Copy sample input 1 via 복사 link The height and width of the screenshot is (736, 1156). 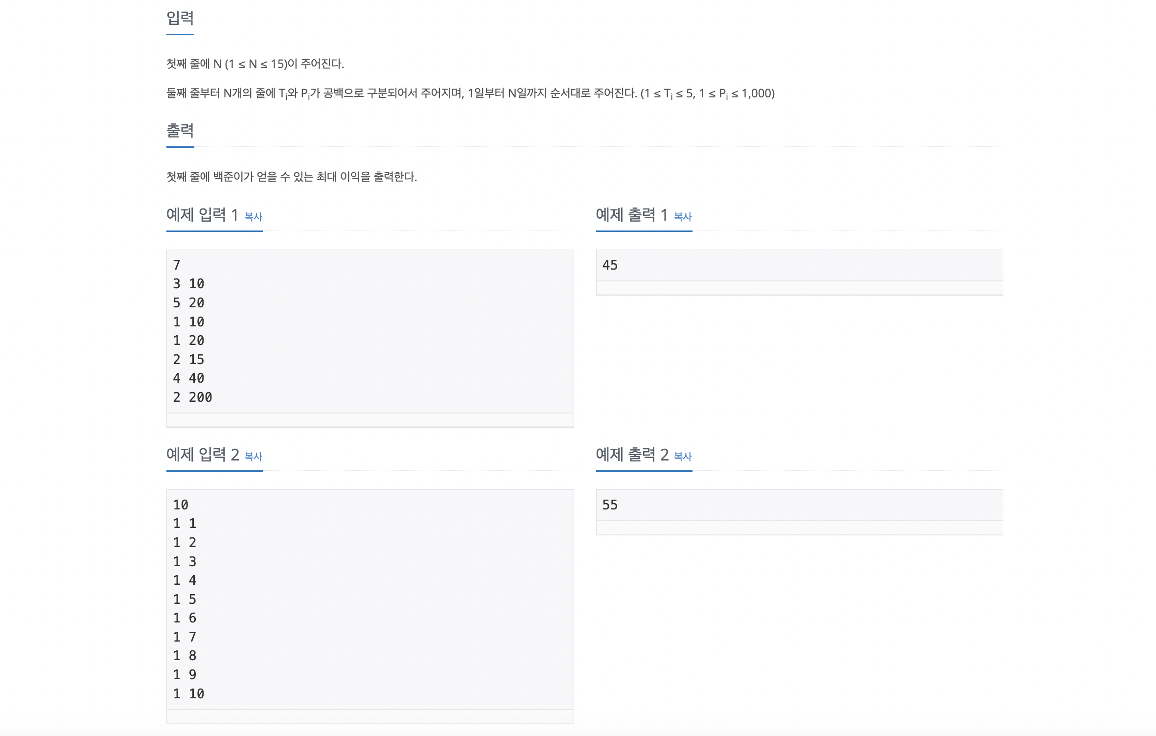pos(253,216)
